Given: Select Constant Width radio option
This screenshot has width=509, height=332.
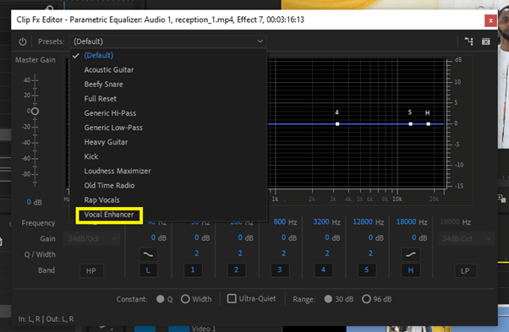Looking at the screenshot, I should (x=185, y=299).
